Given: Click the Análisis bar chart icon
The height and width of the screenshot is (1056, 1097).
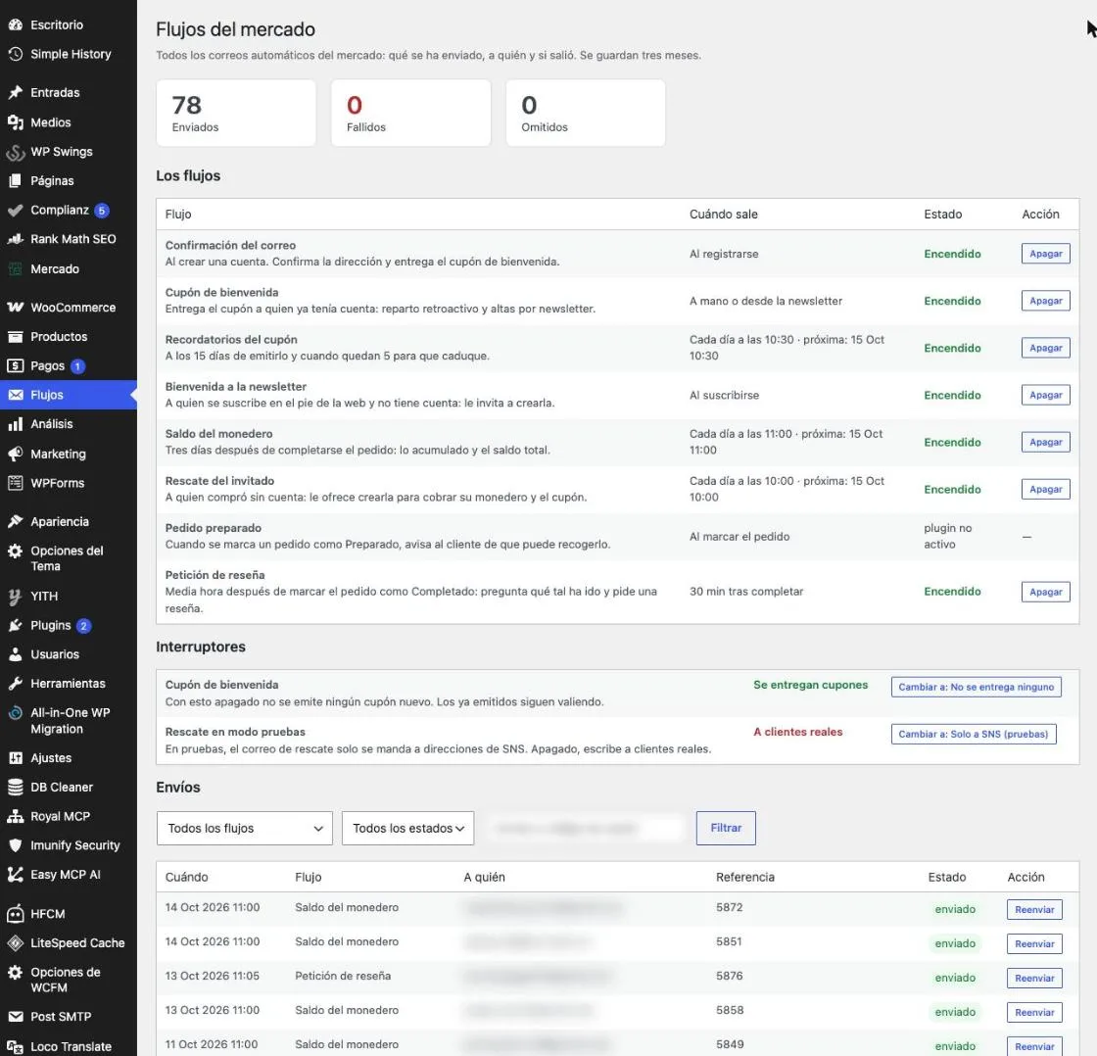Looking at the screenshot, I should pos(16,424).
